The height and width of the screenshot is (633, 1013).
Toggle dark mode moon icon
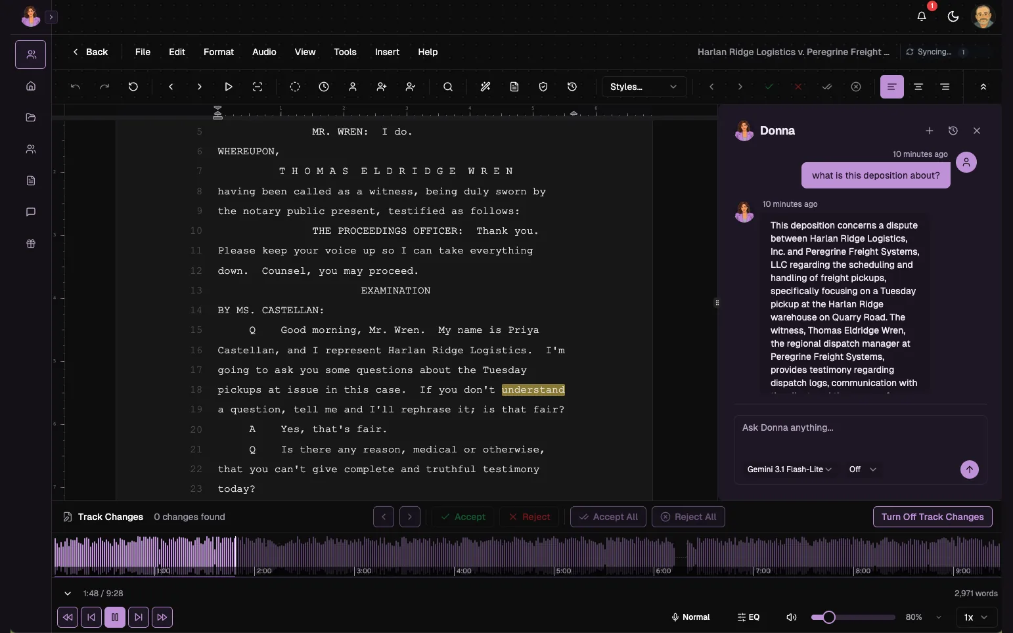point(953,16)
